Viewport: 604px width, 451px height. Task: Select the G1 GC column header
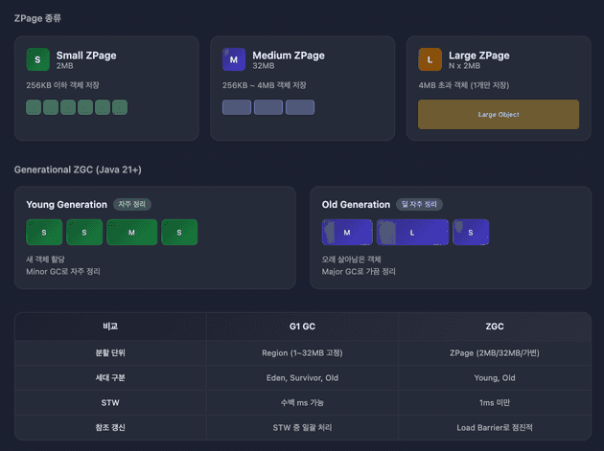pyautogui.click(x=302, y=327)
